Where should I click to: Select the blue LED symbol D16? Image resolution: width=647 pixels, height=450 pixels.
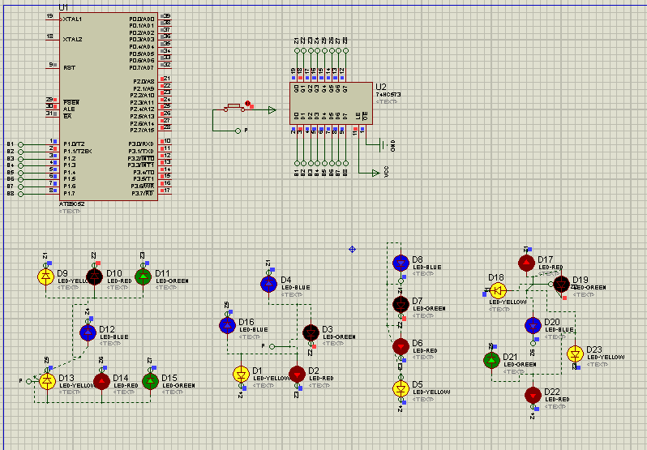tap(227, 325)
